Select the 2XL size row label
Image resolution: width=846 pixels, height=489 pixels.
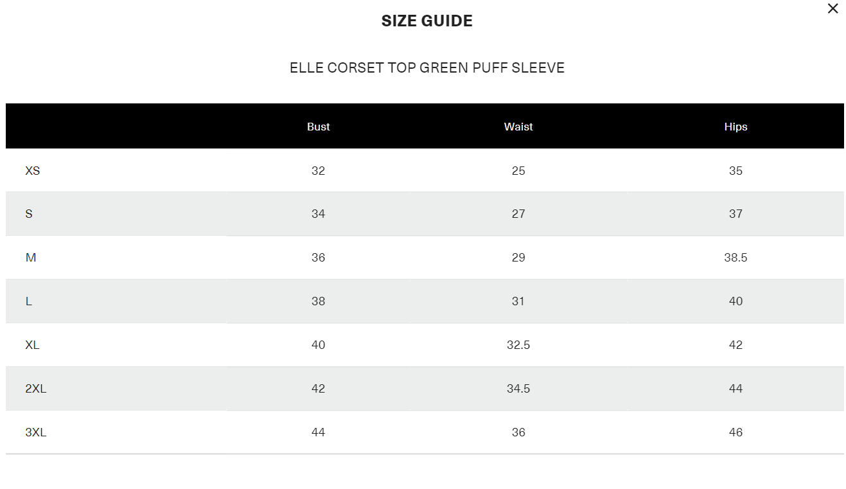(x=36, y=389)
